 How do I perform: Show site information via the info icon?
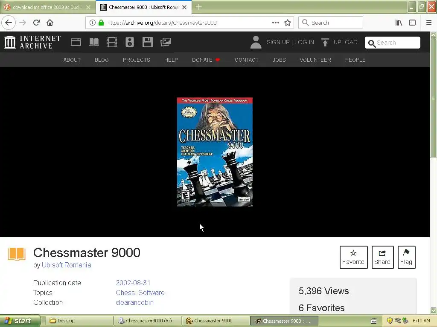click(x=93, y=23)
